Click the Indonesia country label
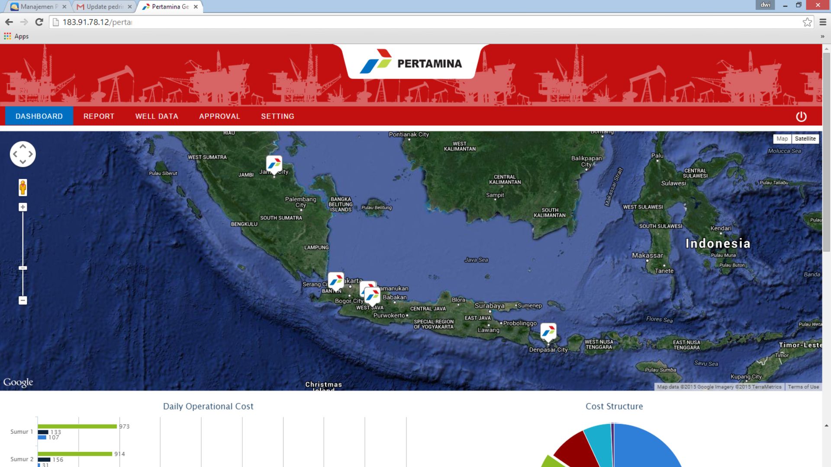The image size is (831, 467). click(x=718, y=243)
